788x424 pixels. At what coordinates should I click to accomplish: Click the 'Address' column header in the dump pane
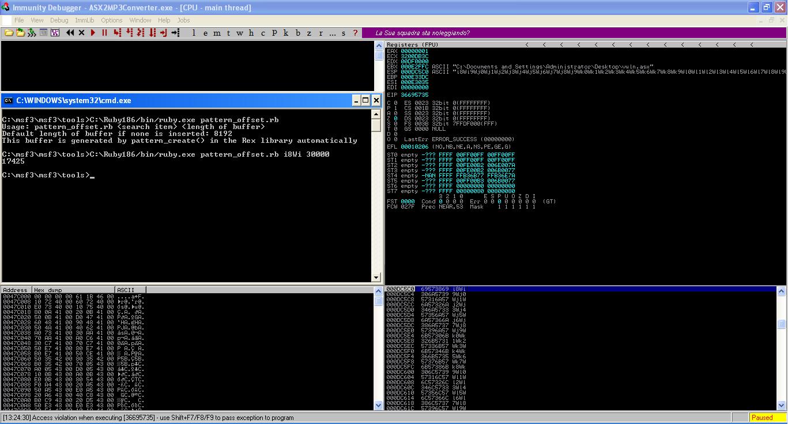click(16, 290)
